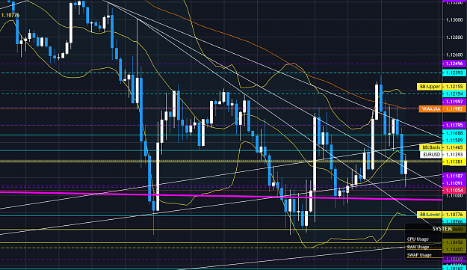The height and width of the screenshot is (270, 467).
Task: Click the RAM Usage entry
Action: (x=418, y=247)
